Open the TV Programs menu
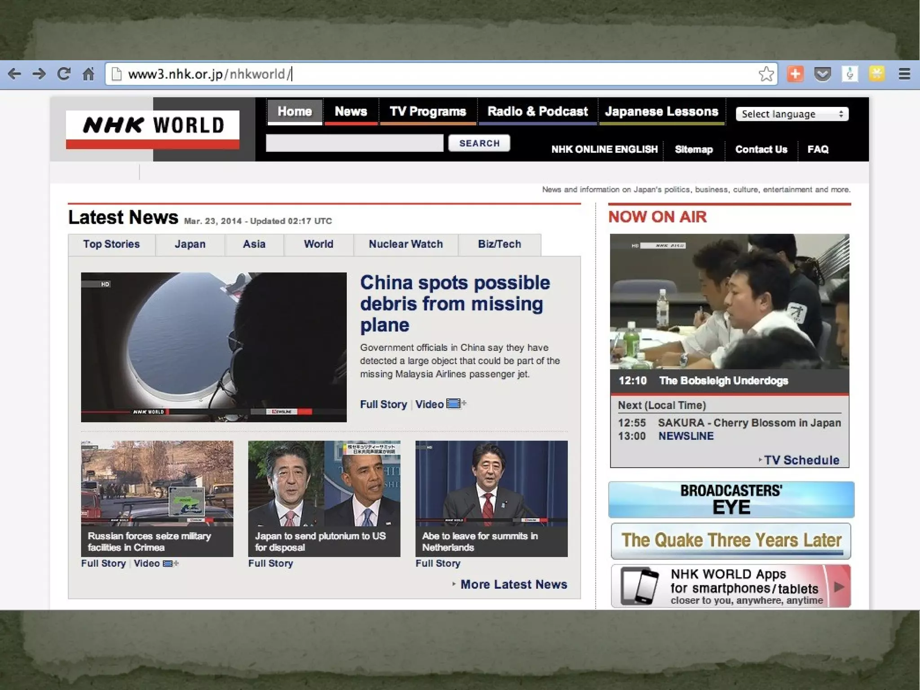Viewport: 920px width, 690px height. [x=427, y=111]
